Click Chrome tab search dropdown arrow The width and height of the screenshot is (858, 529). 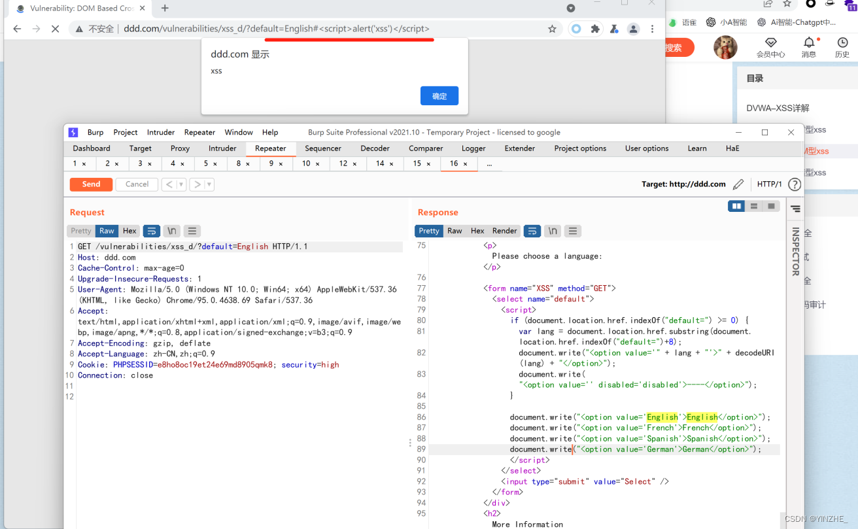tap(571, 9)
